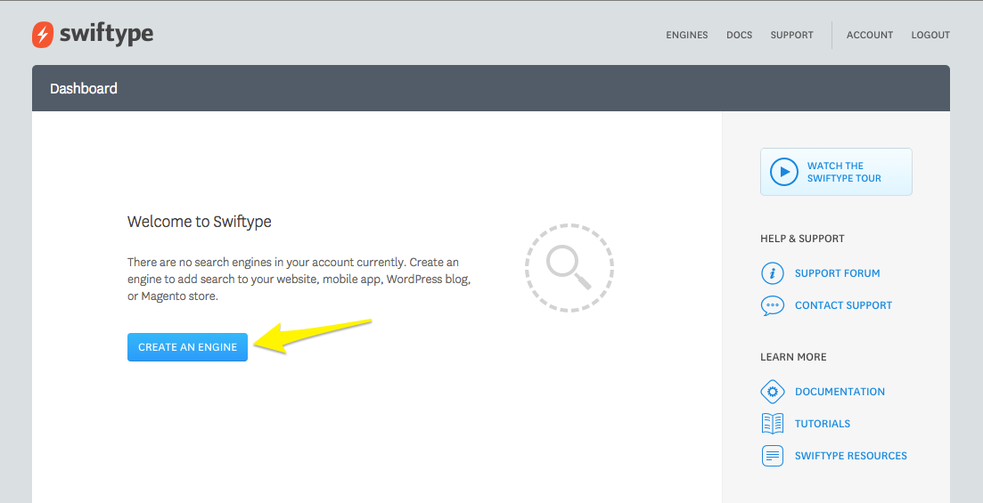The image size is (983, 503).
Task: Click the gear diamond Documentation icon
Action: pyautogui.click(x=772, y=392)
